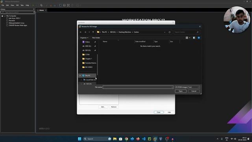The height and width of the screenshot is (142, 252).
Task: Select Local Disk (C:) in tree
Action: click(x=91, y=80)
